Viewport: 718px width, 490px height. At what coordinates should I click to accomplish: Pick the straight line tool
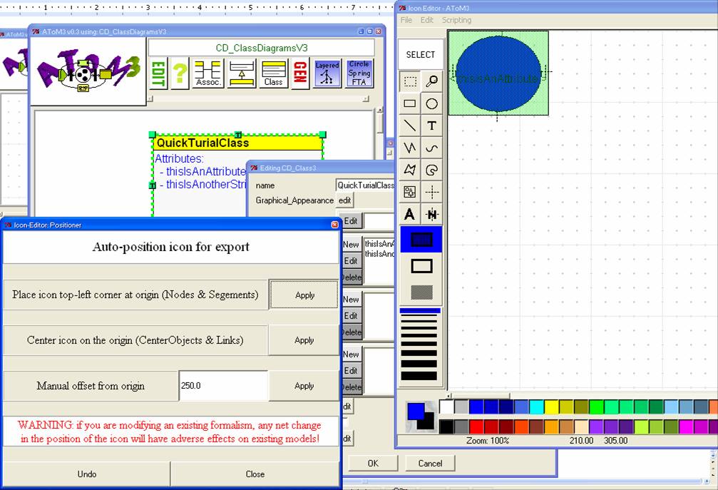coord(410,126)
